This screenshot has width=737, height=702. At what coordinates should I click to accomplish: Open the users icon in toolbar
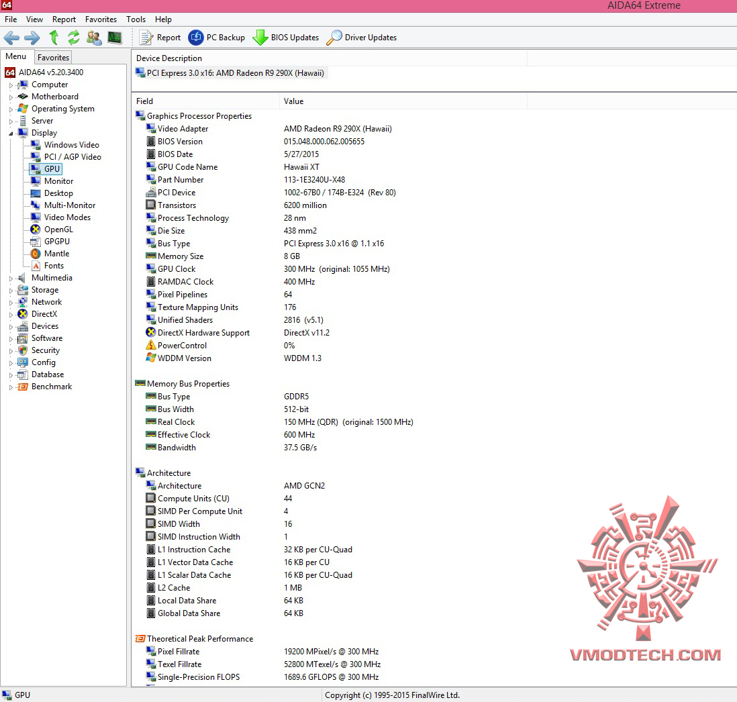point(94,38)
